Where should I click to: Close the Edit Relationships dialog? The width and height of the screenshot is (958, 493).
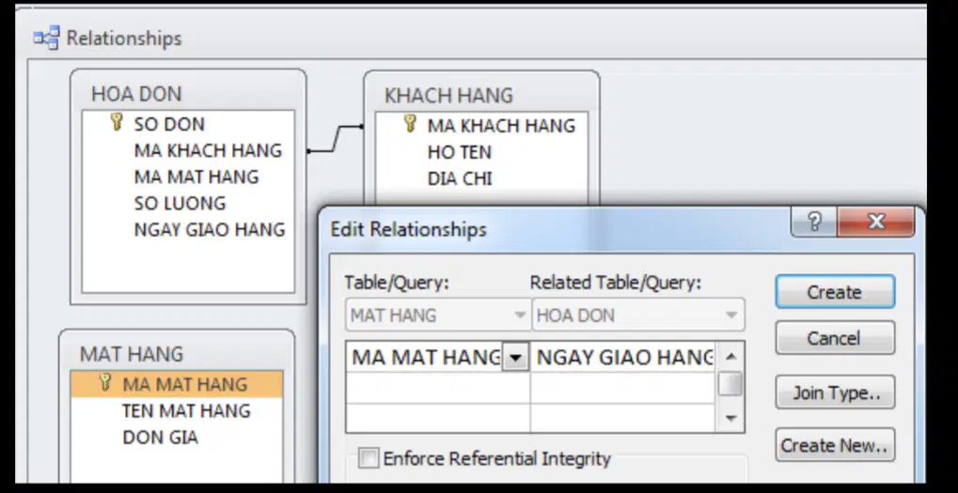click(876, 221)
